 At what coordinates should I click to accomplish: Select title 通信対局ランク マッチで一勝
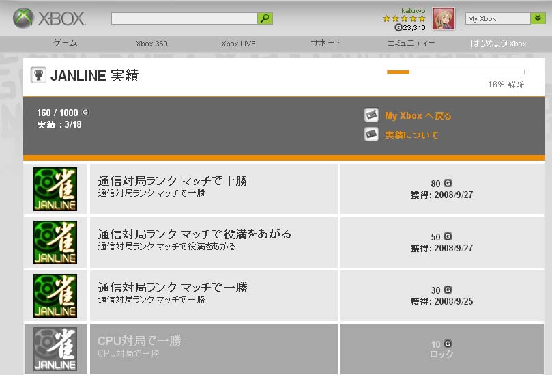pos(173,288)
